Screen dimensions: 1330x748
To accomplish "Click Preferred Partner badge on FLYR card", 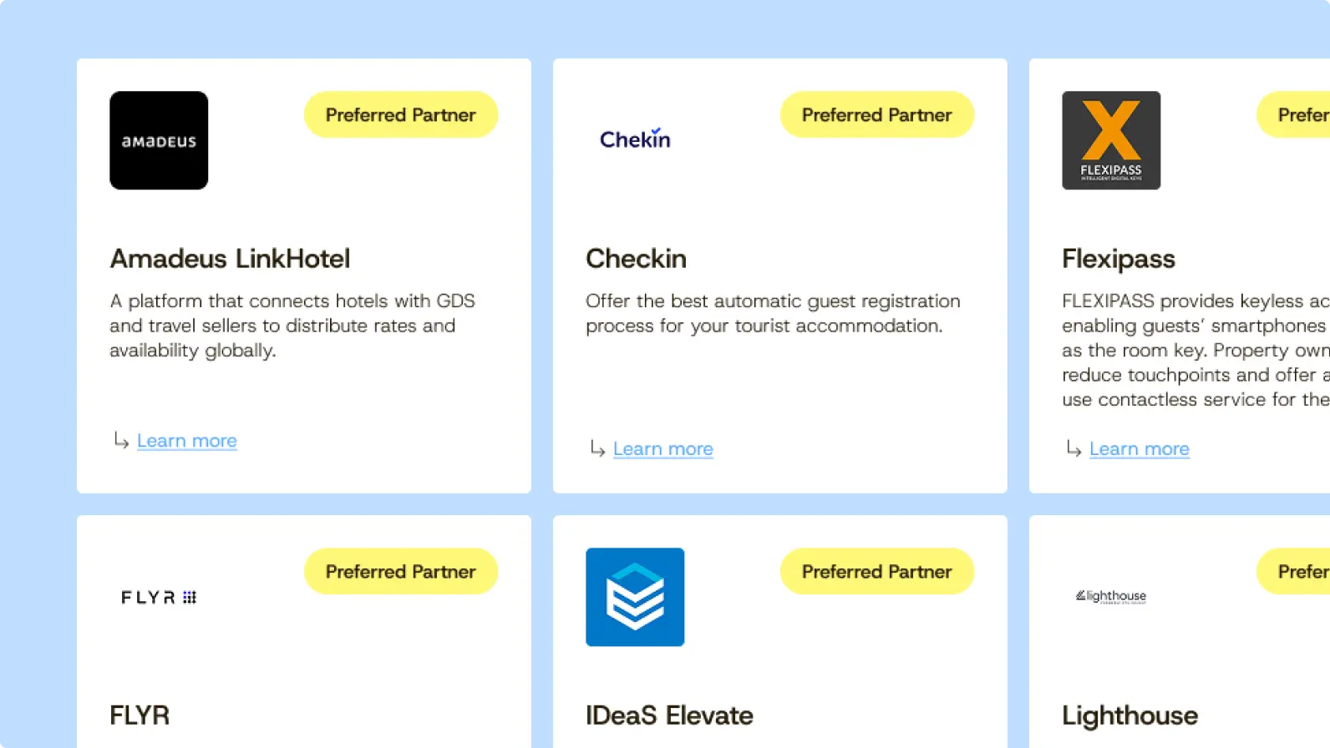I will (401, 571).
